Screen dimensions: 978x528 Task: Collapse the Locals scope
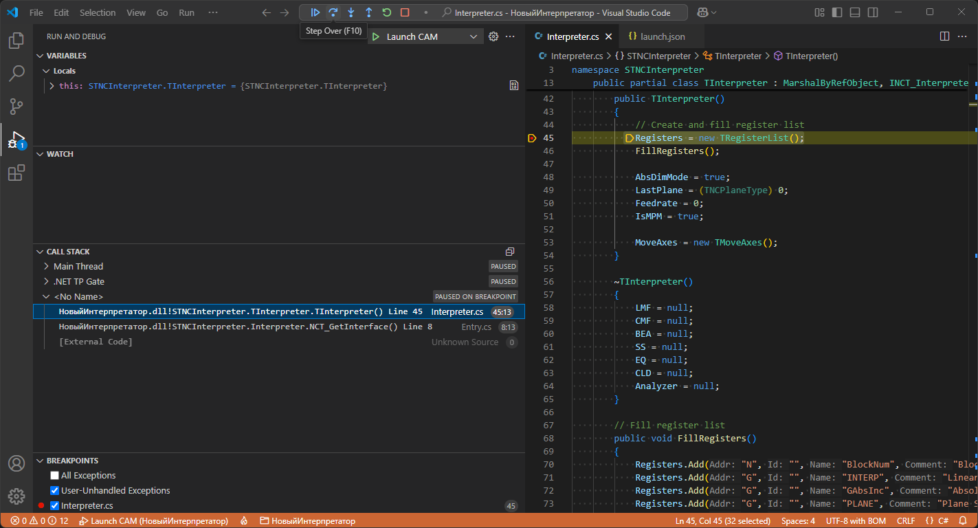[46, 71]
